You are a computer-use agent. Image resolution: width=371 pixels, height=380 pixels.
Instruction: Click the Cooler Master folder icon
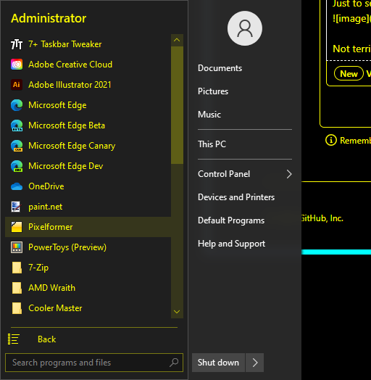(x=17, y=308)
